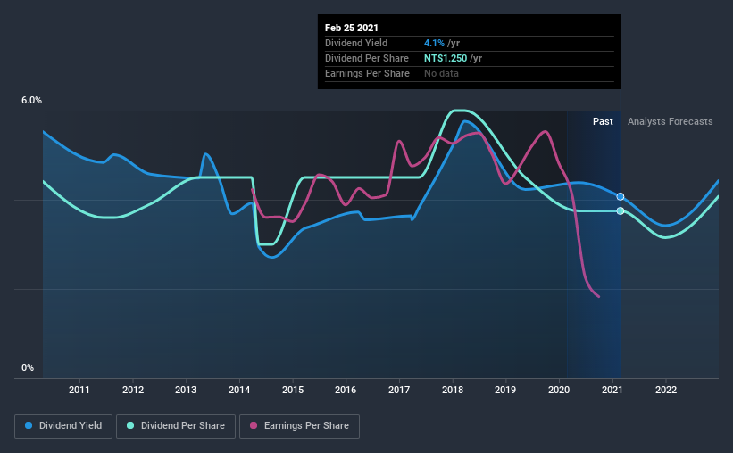Select the teal data point marker at Feb 2021
The height and width of the screenshot is (453, 733).
point(621,211)
